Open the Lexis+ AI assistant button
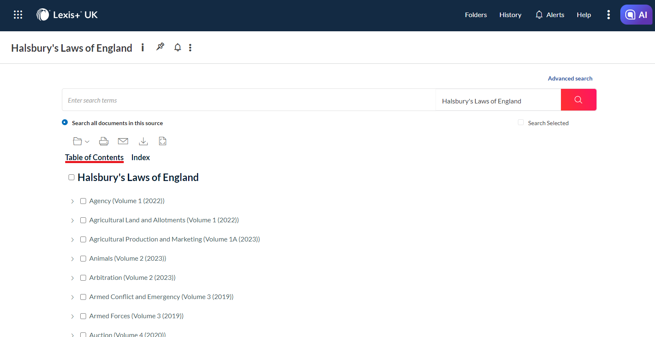Image resolution: width=655 pixels, height=337 pixels. point(636,15)
